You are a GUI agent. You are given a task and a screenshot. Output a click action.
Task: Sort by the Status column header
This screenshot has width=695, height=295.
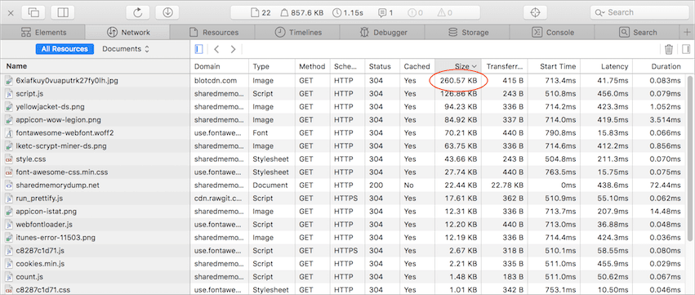point(382,66)
